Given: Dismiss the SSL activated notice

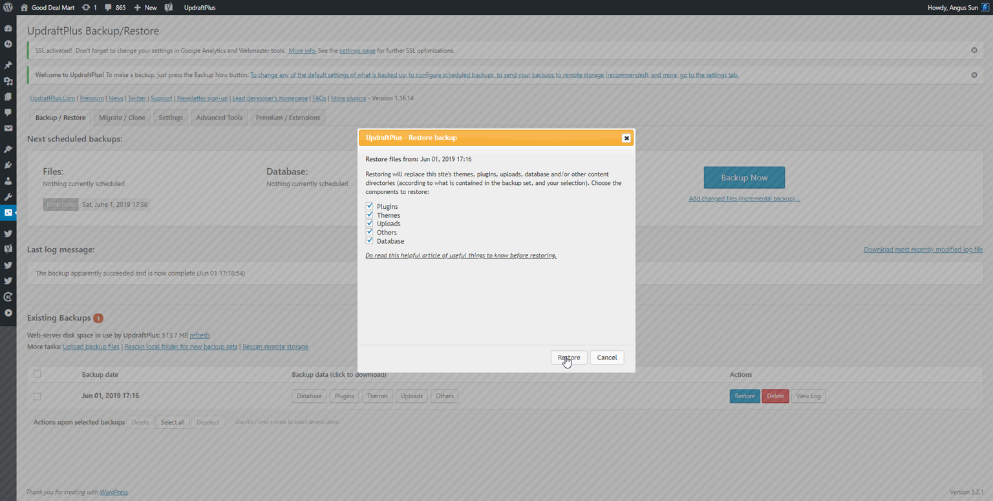Looking at the screenshot, I should coord(974,50).
